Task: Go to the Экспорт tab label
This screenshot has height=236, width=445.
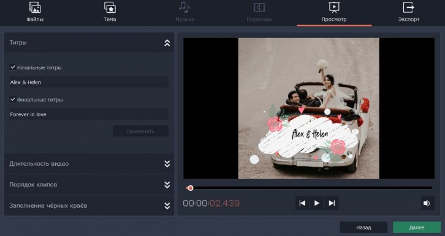Action: (409, 19)
